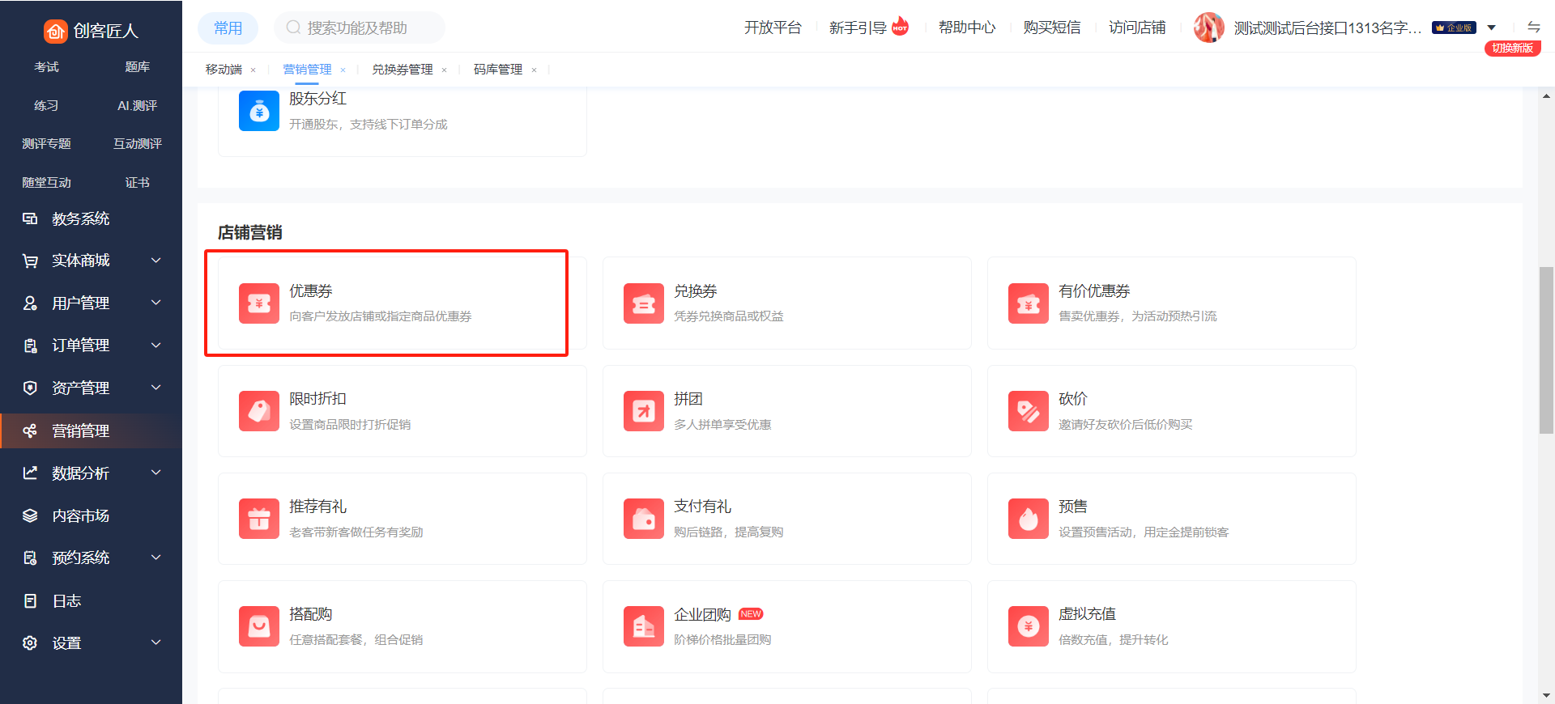
Task: Open the 股东分红 money bag icon
Action: click(x=258, y=111)
